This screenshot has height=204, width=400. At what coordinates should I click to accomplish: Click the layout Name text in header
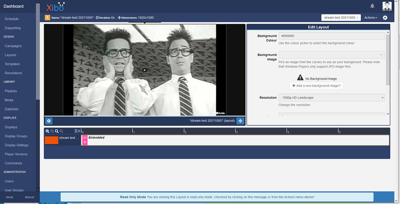(x=72, y=18)
